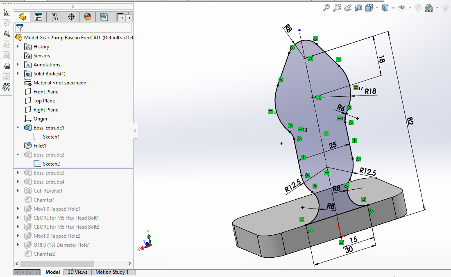Expand the Solid Bodies(1) folder
Viewport: 451px width, 277px height.
pyautogui.click(x=18, y=74)
